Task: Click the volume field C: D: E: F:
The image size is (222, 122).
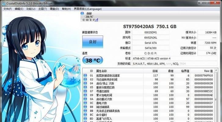Action: 151,53
